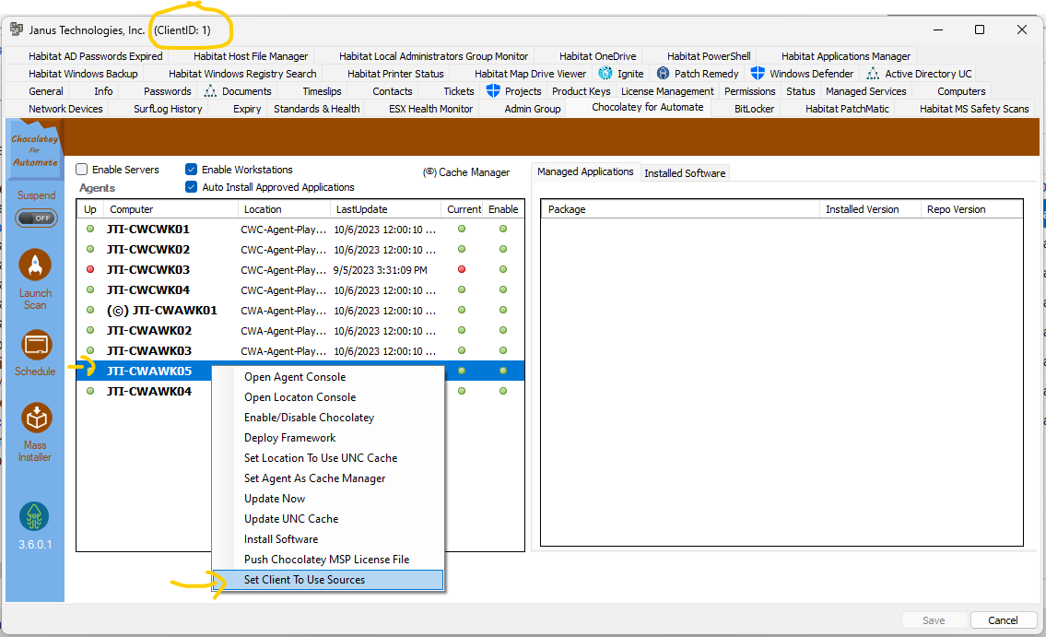Select the JTI-CWAWK04 agent row

tap(300, 391)
